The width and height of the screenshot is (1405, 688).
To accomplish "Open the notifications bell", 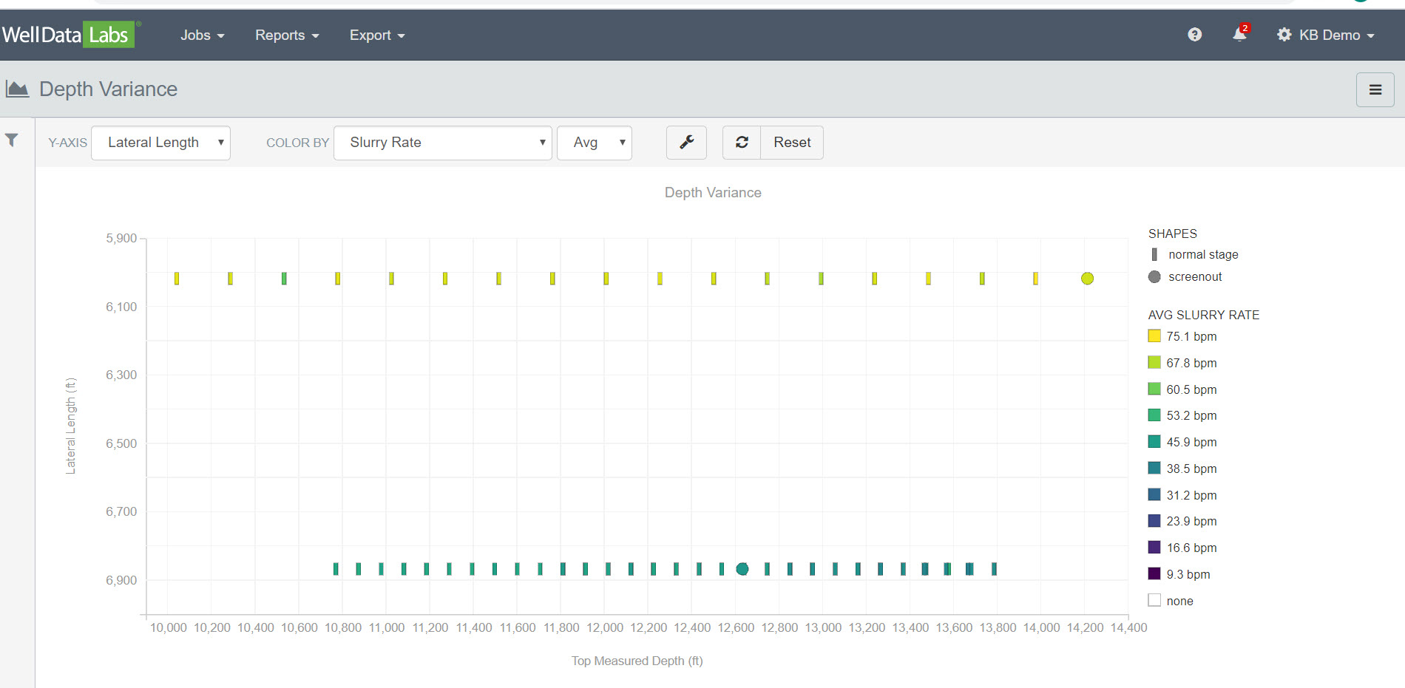I will [1239, 35].
